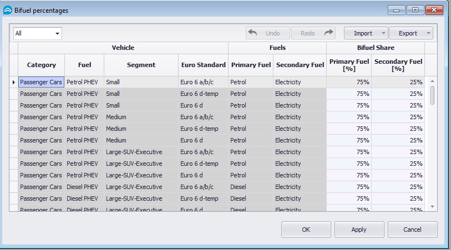451x250 pixels.
Task: Click the Undo button
Action: tap(267, 33)
